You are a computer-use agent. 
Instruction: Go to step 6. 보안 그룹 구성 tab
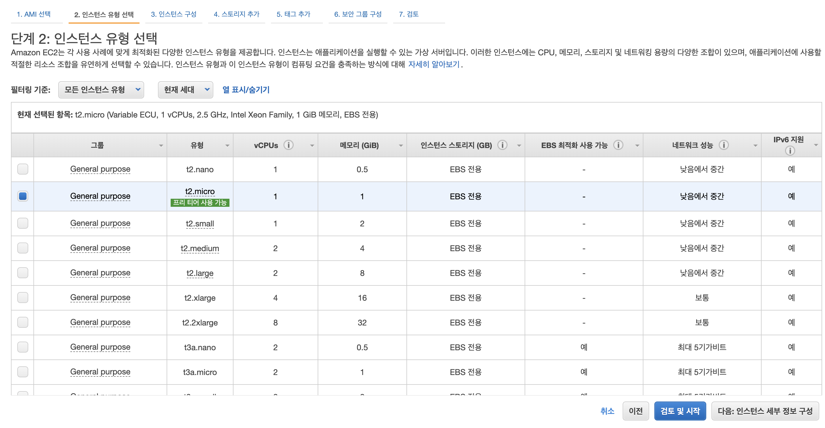(x=358, y=14)
